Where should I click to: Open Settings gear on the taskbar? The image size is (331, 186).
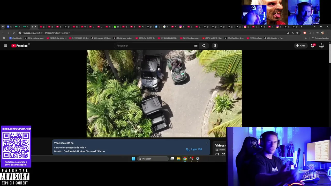click(x=198, y=159)
